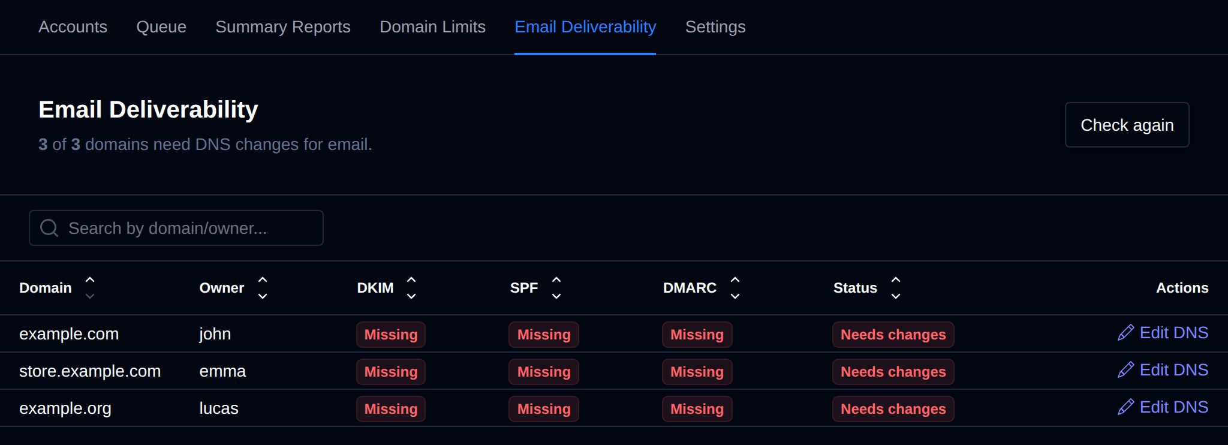This screenshot has width=1228, height=445.
Task: Click owner name john
Action: tap(215, 334)
